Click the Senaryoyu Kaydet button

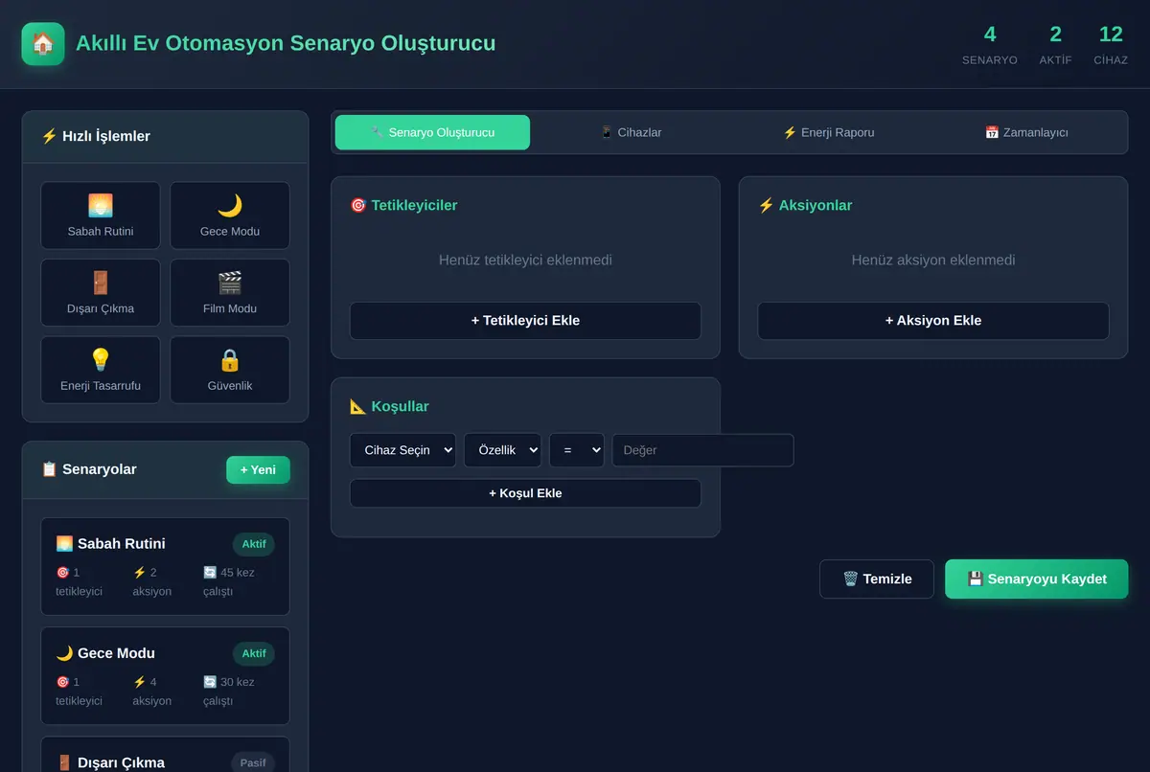1037,579
